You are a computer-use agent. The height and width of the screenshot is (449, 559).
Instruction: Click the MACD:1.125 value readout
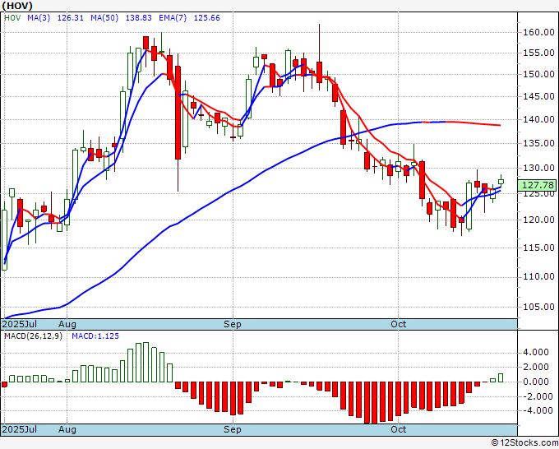[x=95, y=336]
